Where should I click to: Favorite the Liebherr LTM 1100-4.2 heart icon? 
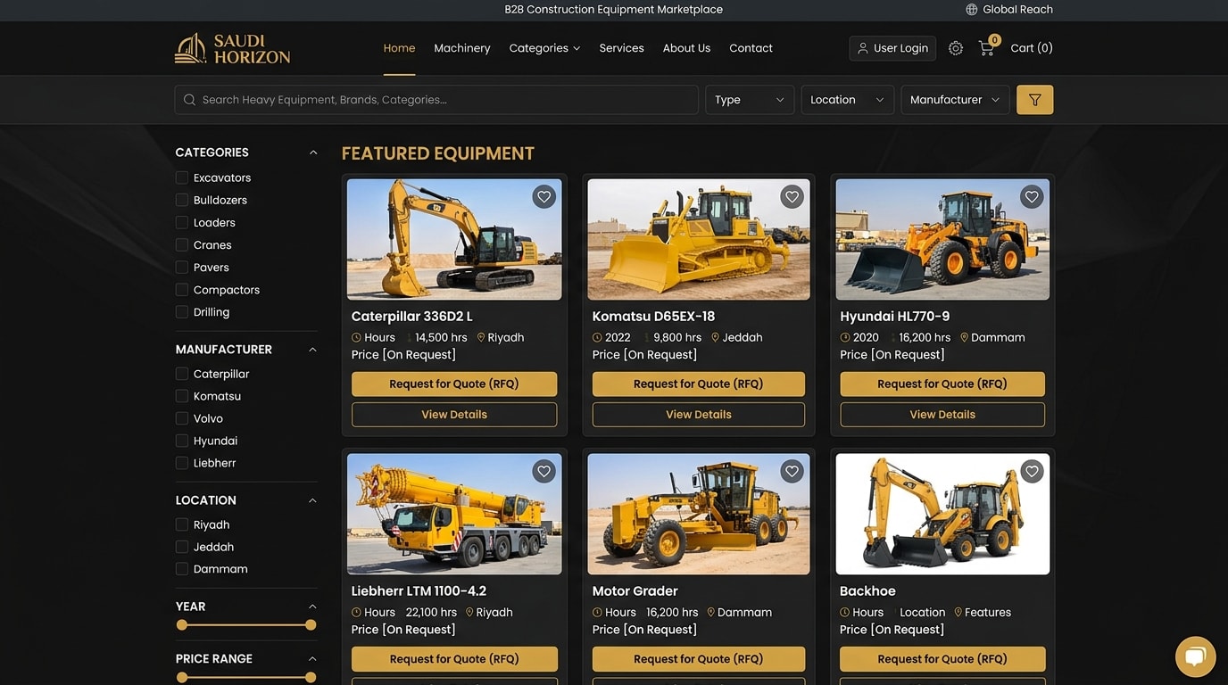pyautogui.click(x=543, y=472)
